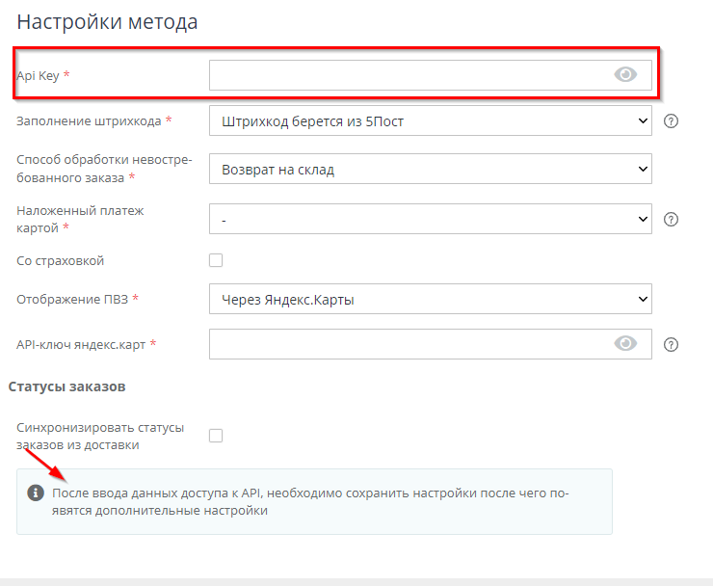
Task: Tick the Синхронизировать статусы заказов checkbox
Action: (x=216, y=436)
